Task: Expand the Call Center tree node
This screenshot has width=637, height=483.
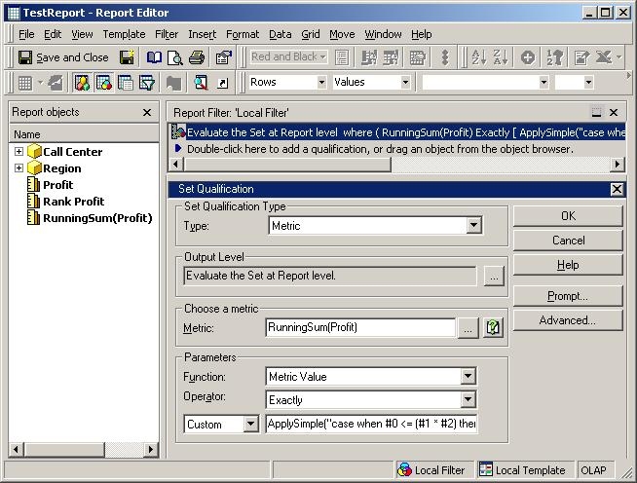Action: click(19, 152)
